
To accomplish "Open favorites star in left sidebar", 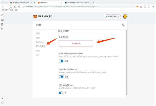I will coord(2,15).
